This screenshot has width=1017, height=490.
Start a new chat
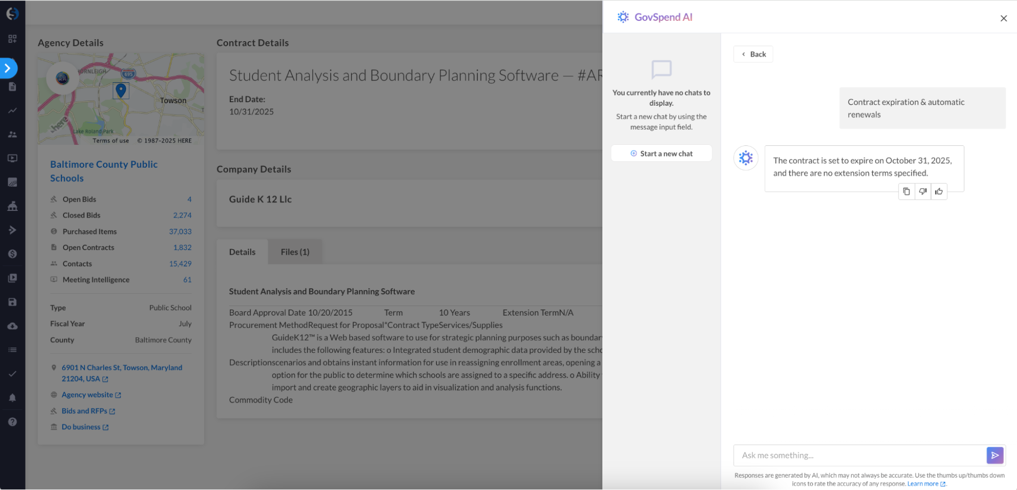661,154
